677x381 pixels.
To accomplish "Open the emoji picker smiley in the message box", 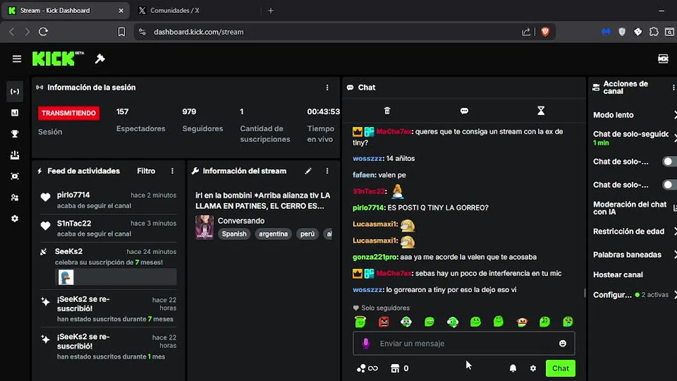I will pos(563,343).
